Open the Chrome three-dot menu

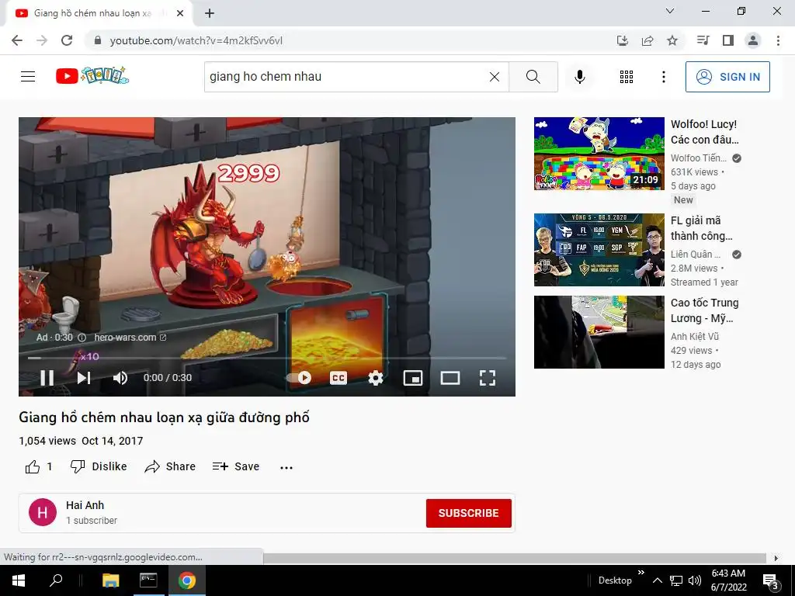[778, 40]
